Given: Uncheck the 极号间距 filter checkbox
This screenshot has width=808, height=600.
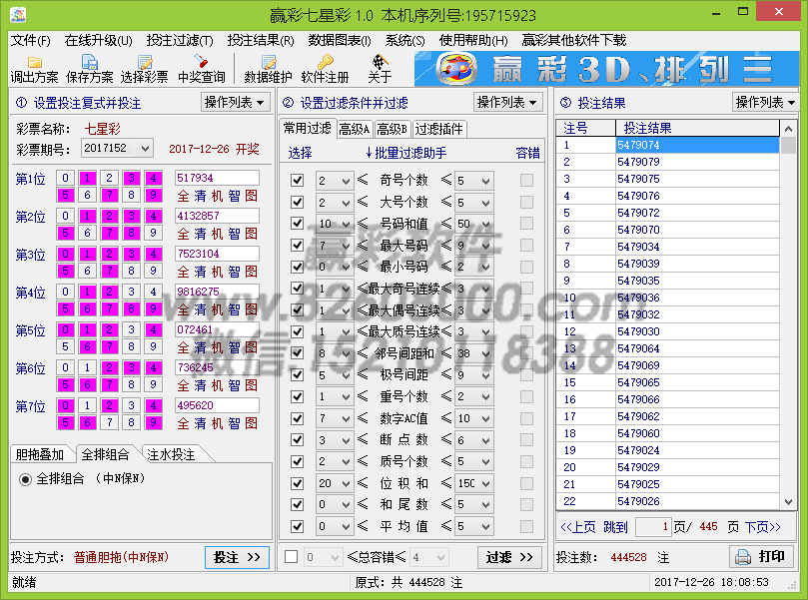Looking at the screenshot, I should 298,375.
